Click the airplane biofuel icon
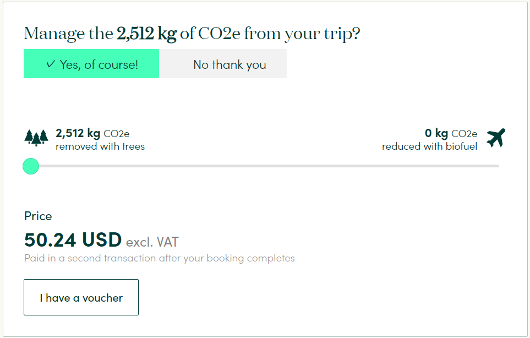 496,138
